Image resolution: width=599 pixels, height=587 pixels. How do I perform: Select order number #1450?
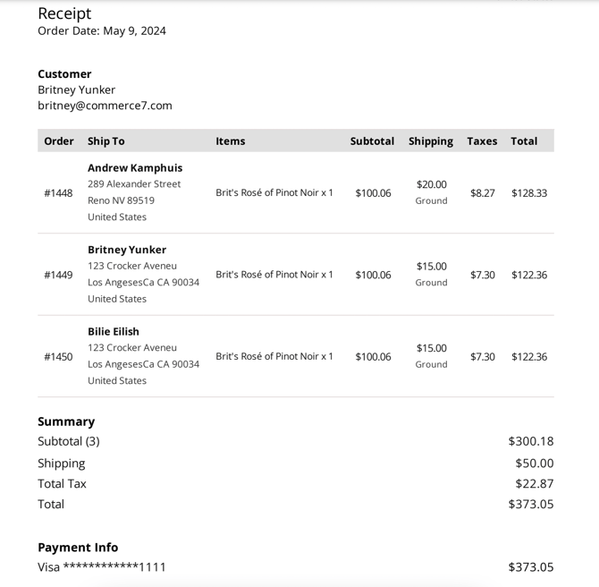[x=58, y=357]
